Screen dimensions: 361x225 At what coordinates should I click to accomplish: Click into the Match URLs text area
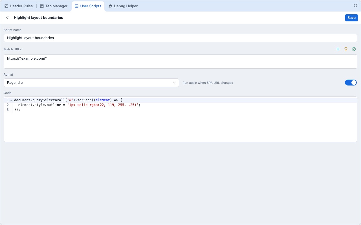(x=180, y=61)
